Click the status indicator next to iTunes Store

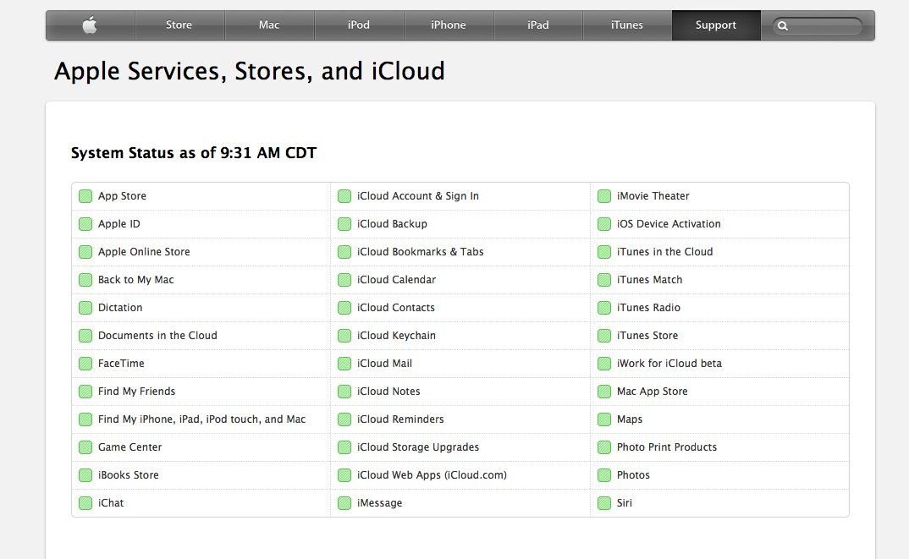point(604,335)
